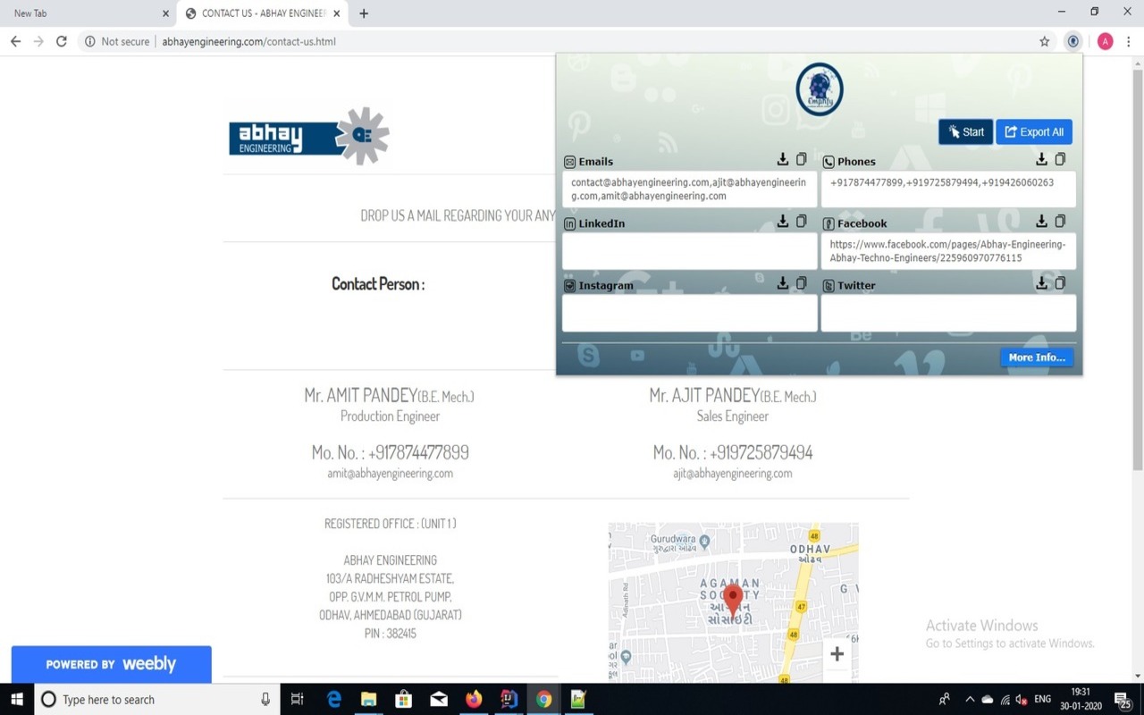
Task: Click inside the Emails results box
Action: tap(689, 189)
